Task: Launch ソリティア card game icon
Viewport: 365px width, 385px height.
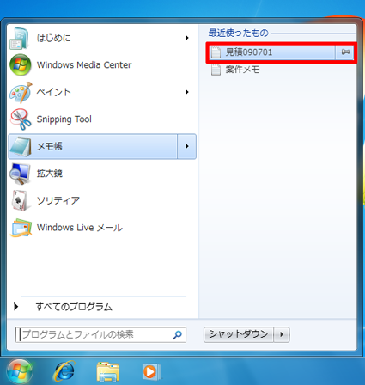Action: point(20,200)
